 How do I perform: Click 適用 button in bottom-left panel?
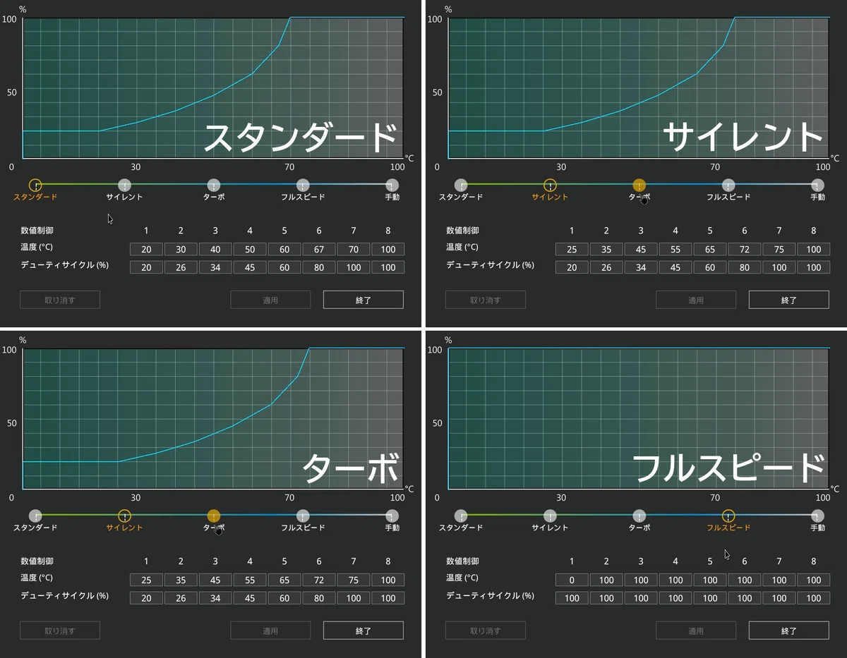coord(270,630)
